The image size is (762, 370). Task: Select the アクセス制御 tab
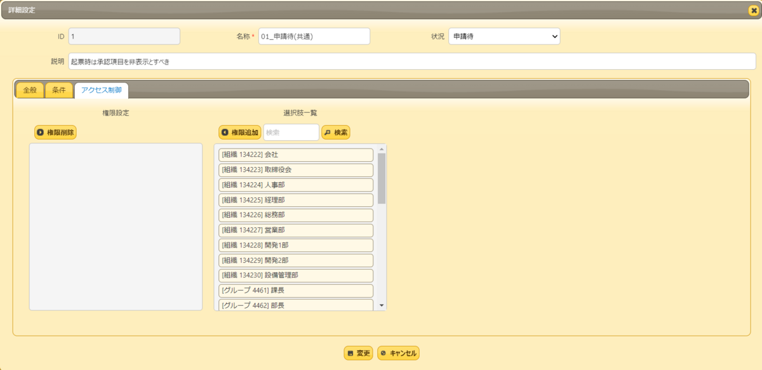pos(102,90)
